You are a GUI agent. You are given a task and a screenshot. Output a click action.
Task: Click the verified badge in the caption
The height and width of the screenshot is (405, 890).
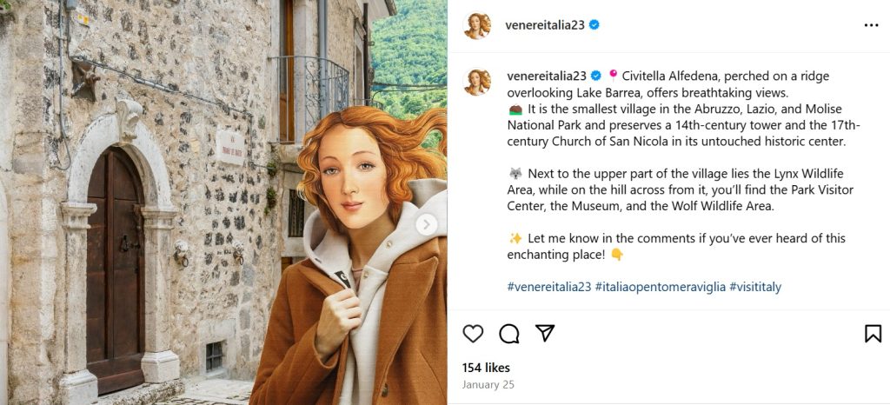point(596,76)
